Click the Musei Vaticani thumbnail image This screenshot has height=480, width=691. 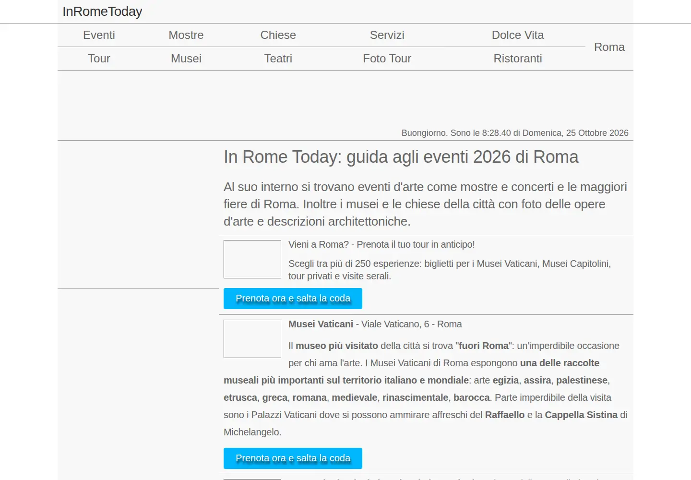click(x=252, y=339)
